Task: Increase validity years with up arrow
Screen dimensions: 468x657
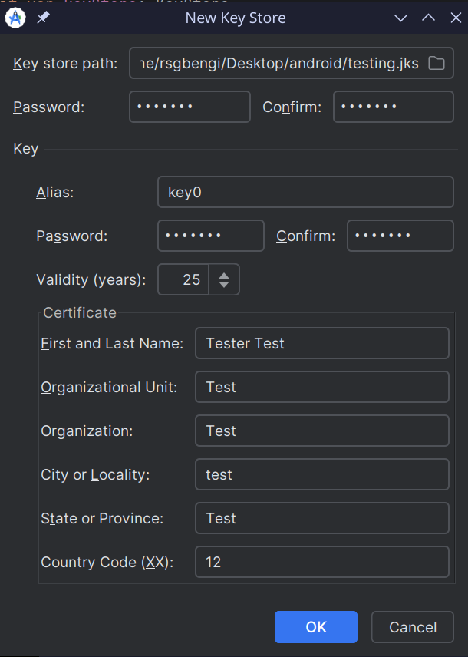Action: 224,275
